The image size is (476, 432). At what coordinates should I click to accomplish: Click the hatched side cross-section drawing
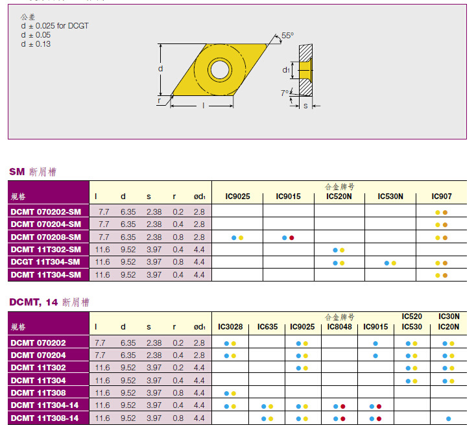tap(305, 71)
